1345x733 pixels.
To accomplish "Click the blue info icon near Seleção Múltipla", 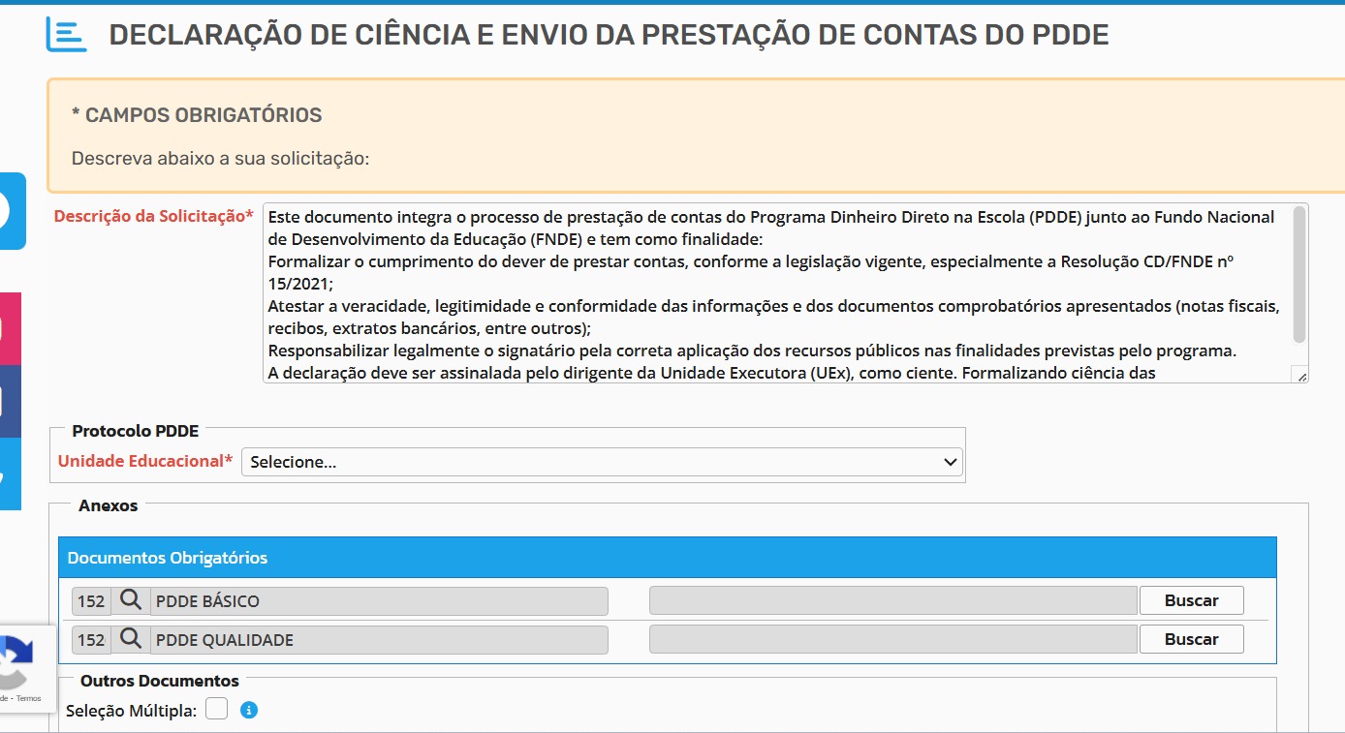I will pyautogui.click(x=249, y=711).
